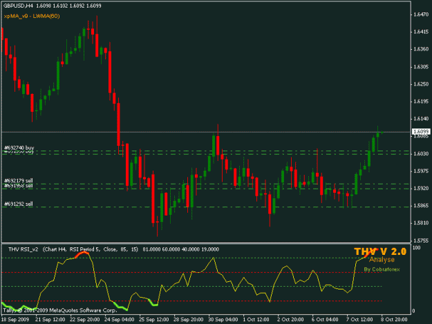Select the 8 Oct 20:00 time label

[x=394, y=319]
